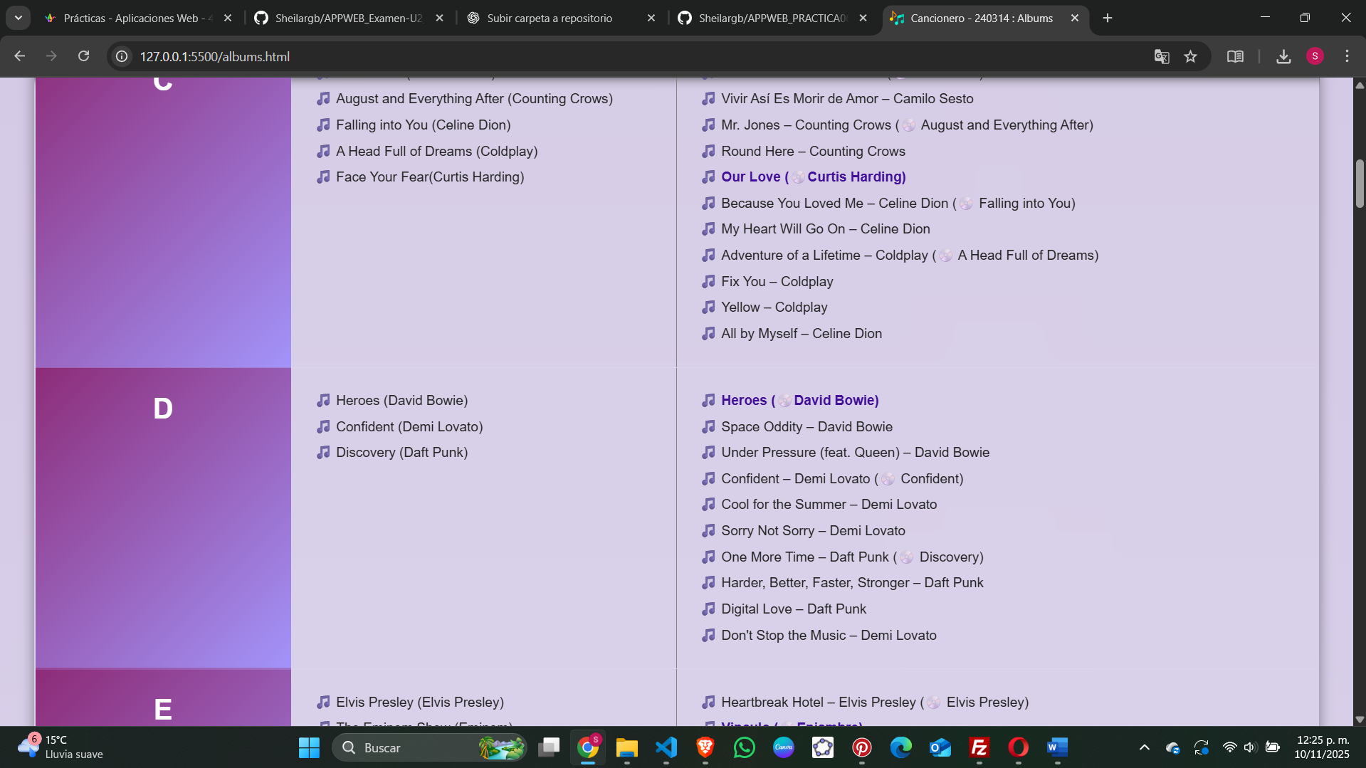
Task: Open the browser downloads icon
Action: (1283, 56)
